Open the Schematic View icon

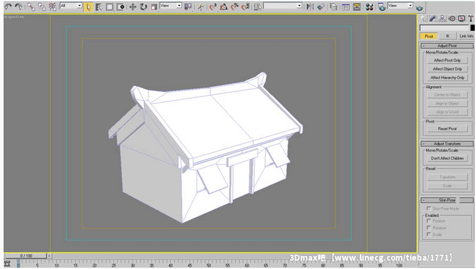point(357,6)
